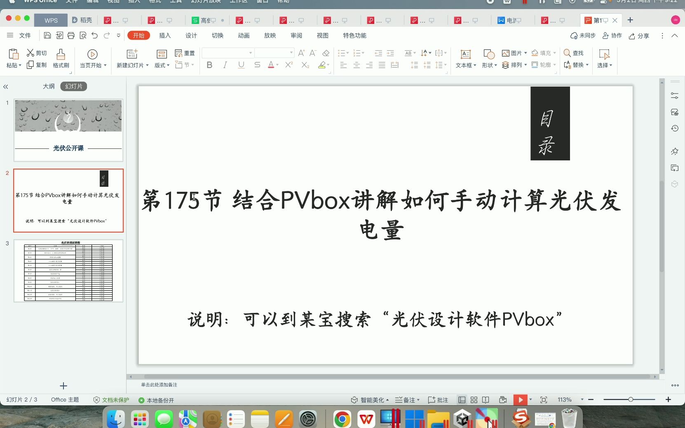Click the Not Synced (未同步) button
685x428 pixels.
tap(583, 35)
